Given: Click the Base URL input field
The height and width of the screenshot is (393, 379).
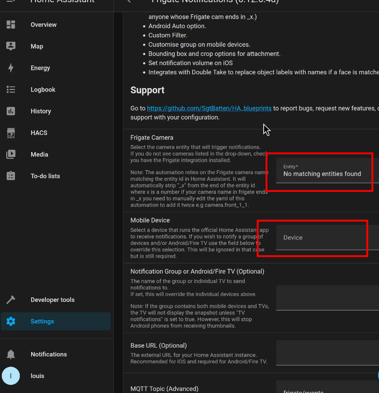Looking at the screenshot, I should 328,353.
